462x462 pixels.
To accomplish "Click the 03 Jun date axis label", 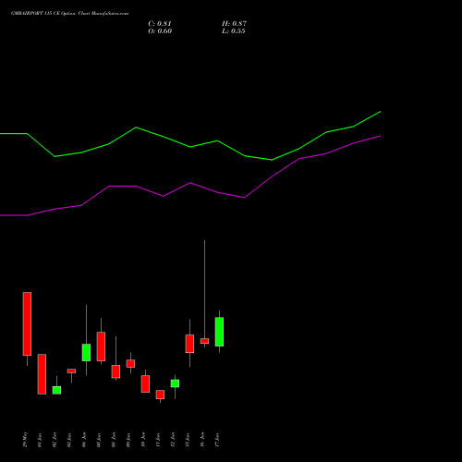I will click(69, 440).
